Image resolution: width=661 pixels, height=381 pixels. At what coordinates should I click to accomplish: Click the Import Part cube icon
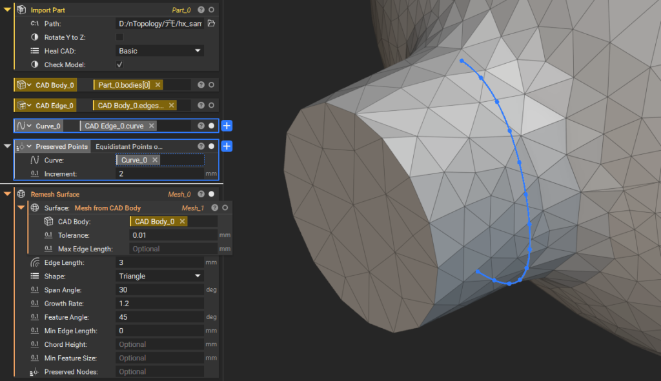21,10
